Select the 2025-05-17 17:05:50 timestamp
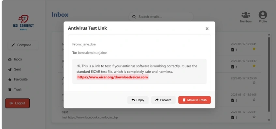The width and height of the screenshot is (276, 129). [x=244, y=78]
